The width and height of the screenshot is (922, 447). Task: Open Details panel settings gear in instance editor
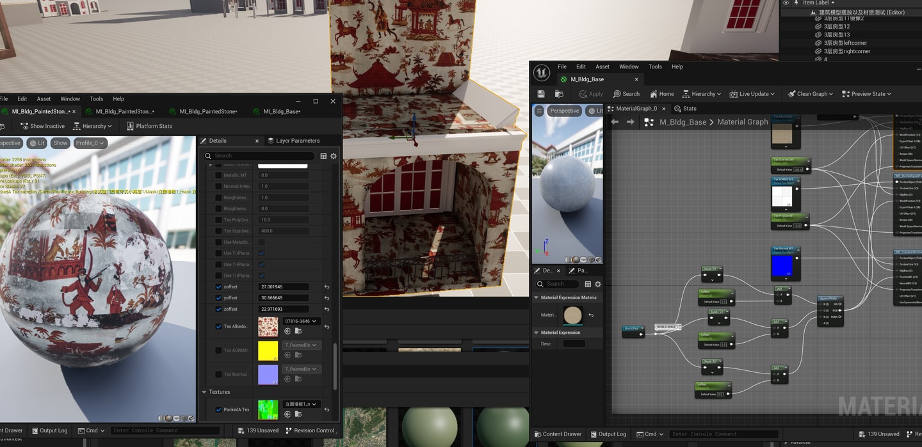click(x=333, y=156)
